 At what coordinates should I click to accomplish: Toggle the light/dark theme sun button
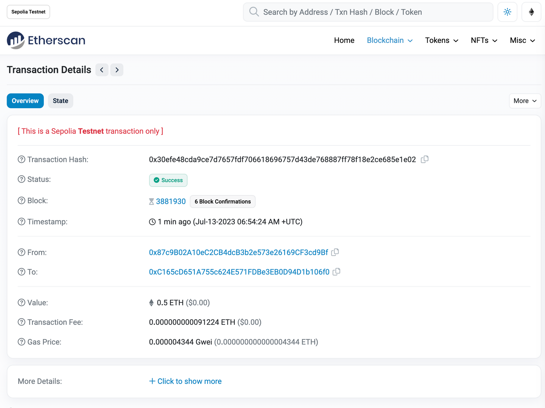(x=507, y=12)
